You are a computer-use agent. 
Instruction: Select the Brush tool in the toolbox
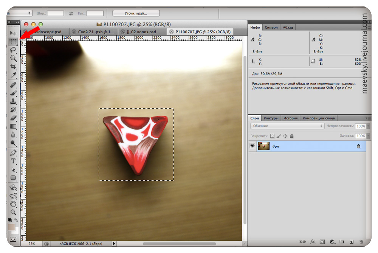click(x=13, y=93)
